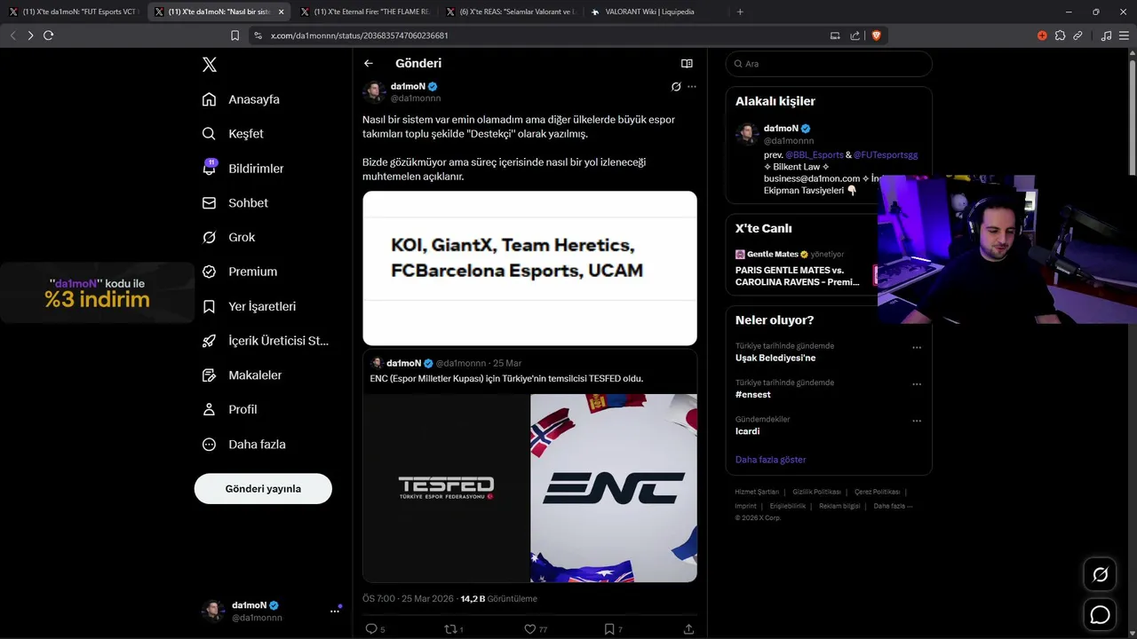
Task: Click the X logo in the sidebar
Action: coord(210,64)
